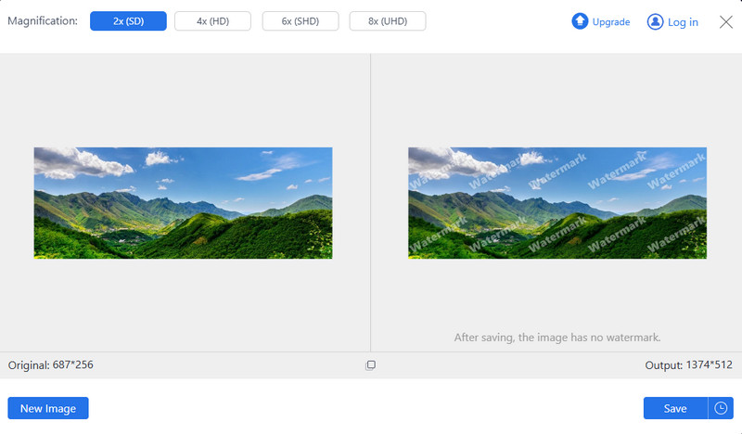Pick 8x (UHD) magnification
Viewport: 742px width, 434px height.
click(x=388, y=21)
